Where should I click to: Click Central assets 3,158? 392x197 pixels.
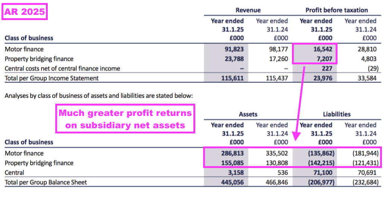pyautogui.click(x=236, y=172)
